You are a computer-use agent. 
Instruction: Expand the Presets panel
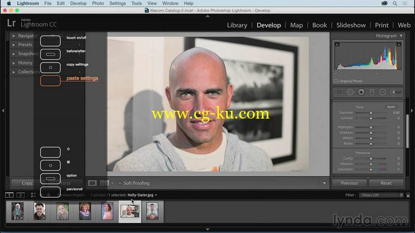(14, 45)
